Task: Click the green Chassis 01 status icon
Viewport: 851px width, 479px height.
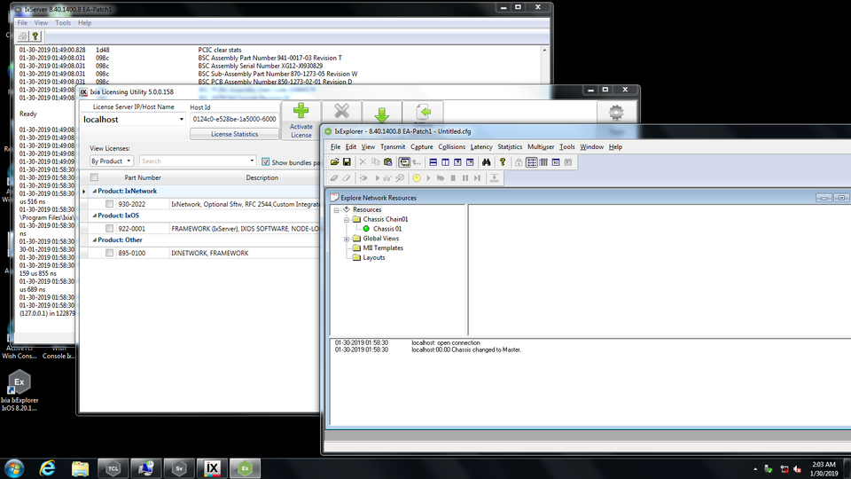Action: tap(366, 229)
